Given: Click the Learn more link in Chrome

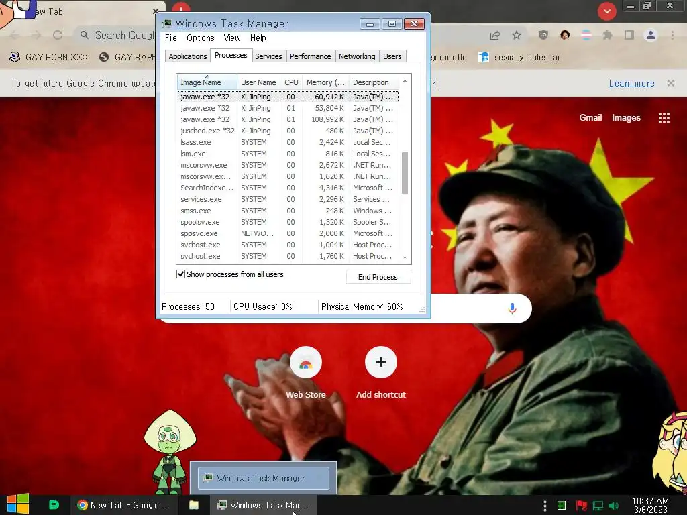Looking at the screenshot, I should click(x=632, y=83).
